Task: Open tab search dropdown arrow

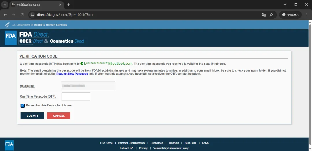Action: (x=5, y=5)
